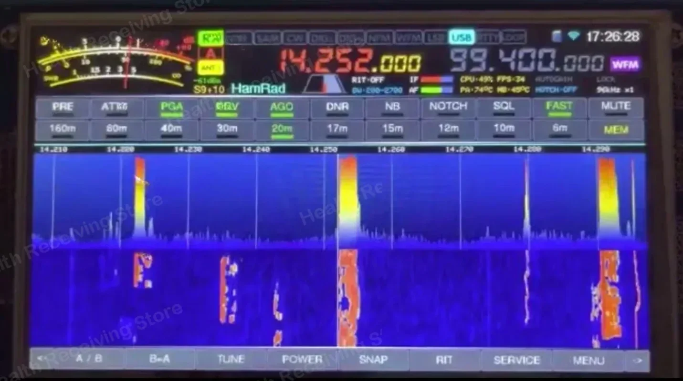
Task: Click the TUNE button
Action: point(231,359)
